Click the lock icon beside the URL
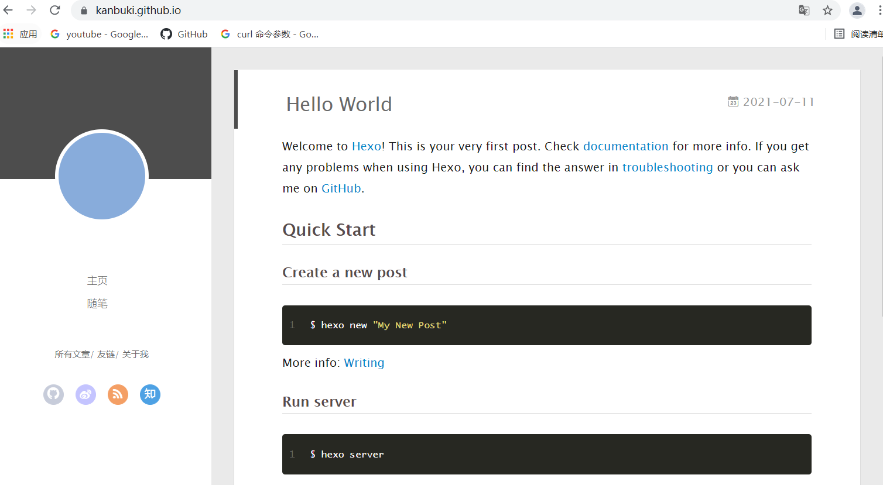 [x=84, y=11]
